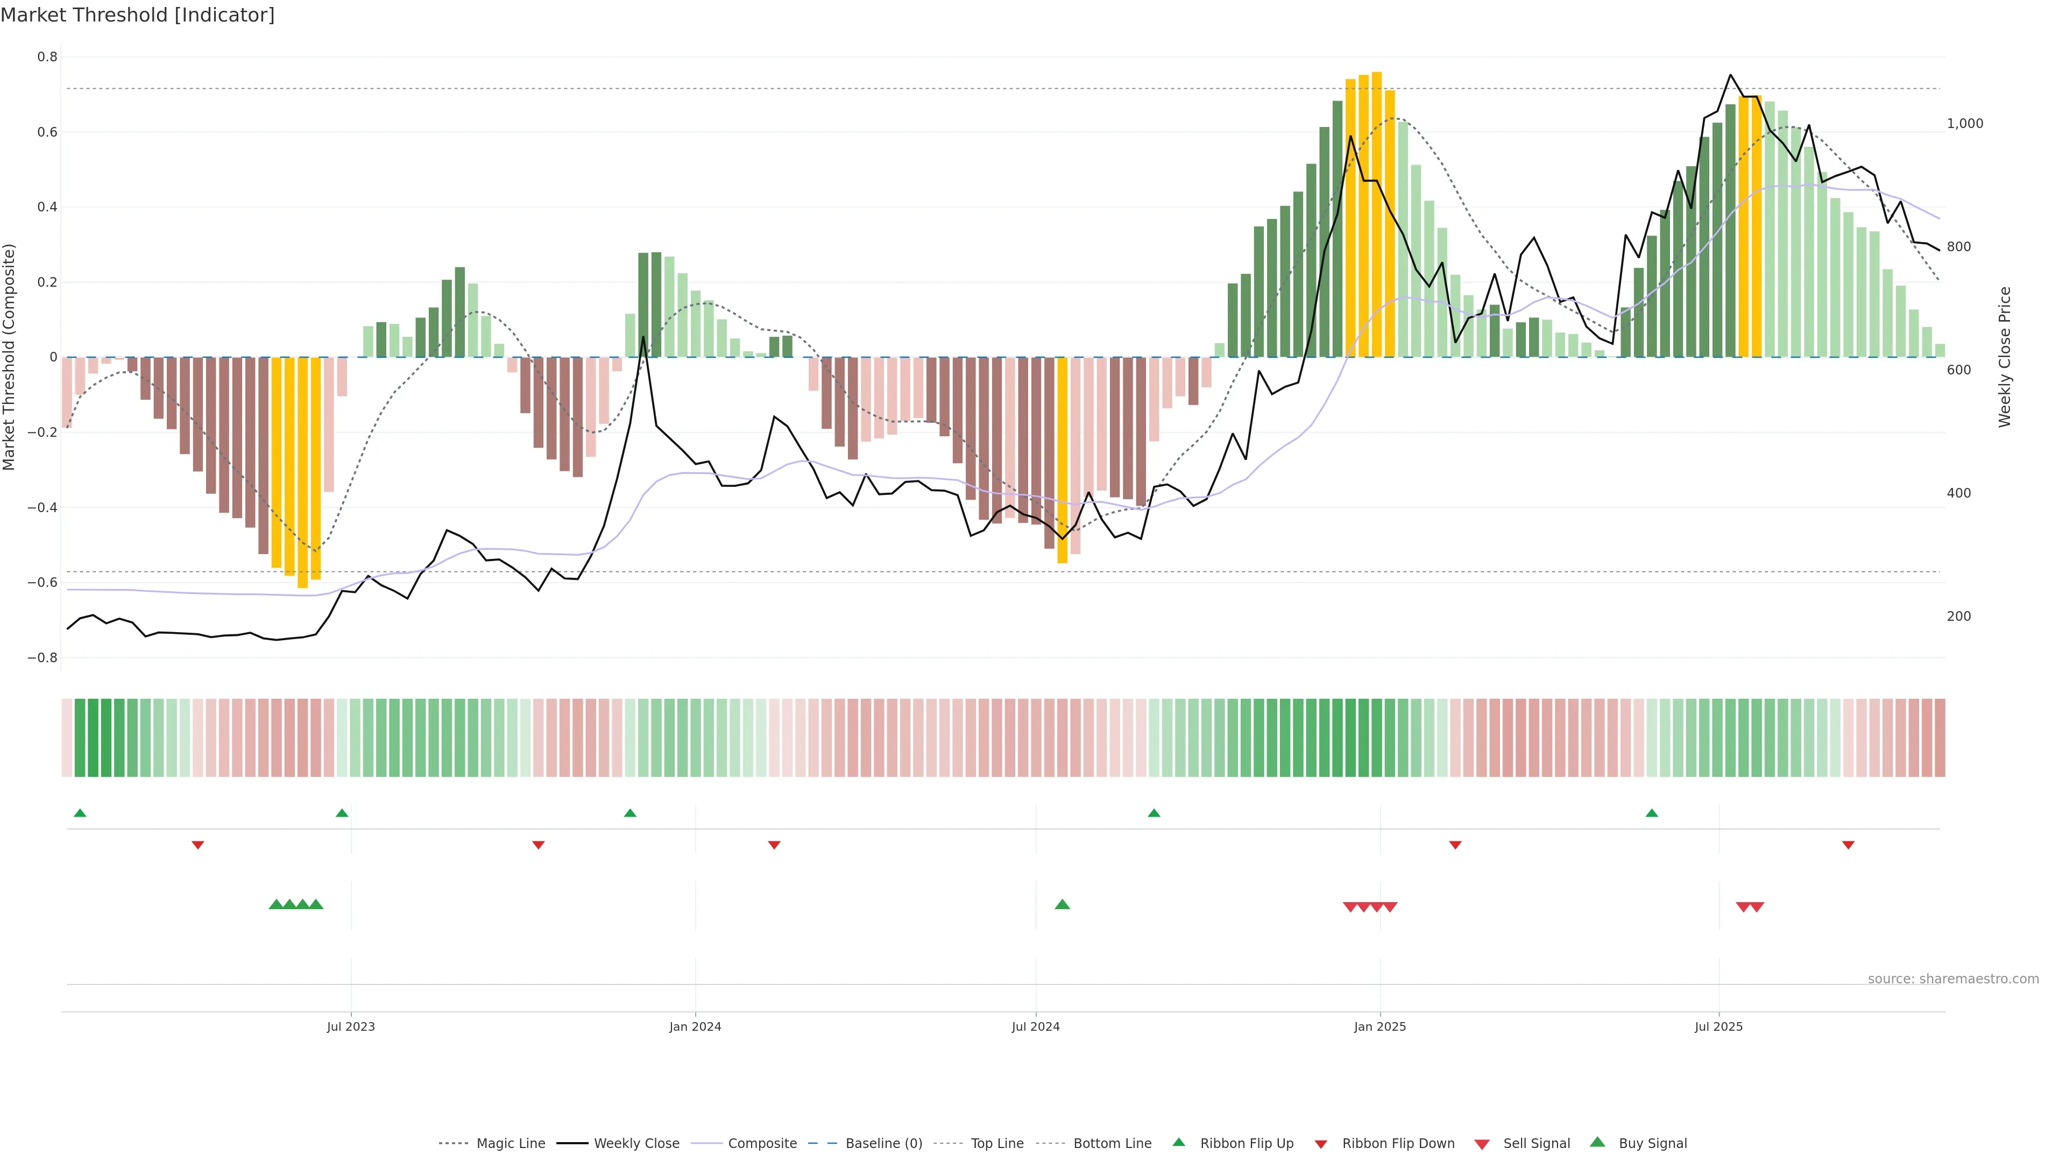The image size is (2066, 1162).
Task: Click the first green Ribbon Flip Up marker
Action: (x=80, y=813)
